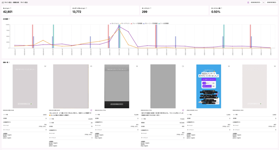Toggle the フィード投稿数 series in the legend
279x150 pixels.
click(137, 23)
